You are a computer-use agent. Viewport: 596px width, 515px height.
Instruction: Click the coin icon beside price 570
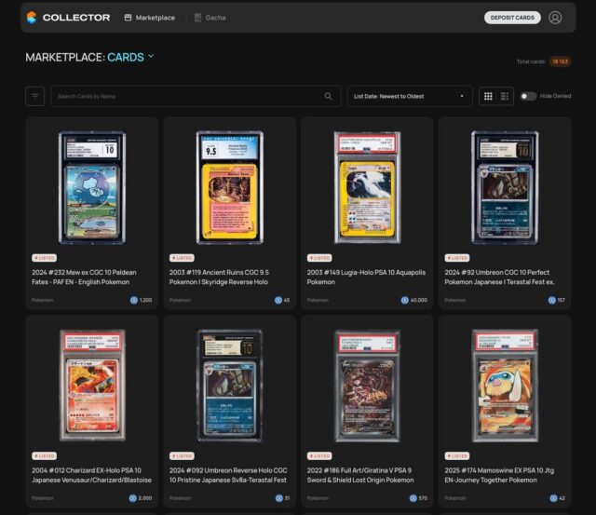tap(413, 498)
